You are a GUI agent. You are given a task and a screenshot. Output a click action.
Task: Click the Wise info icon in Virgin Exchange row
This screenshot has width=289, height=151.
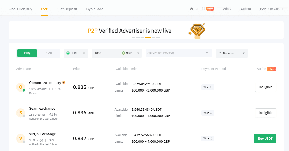(x=211, y=138)
